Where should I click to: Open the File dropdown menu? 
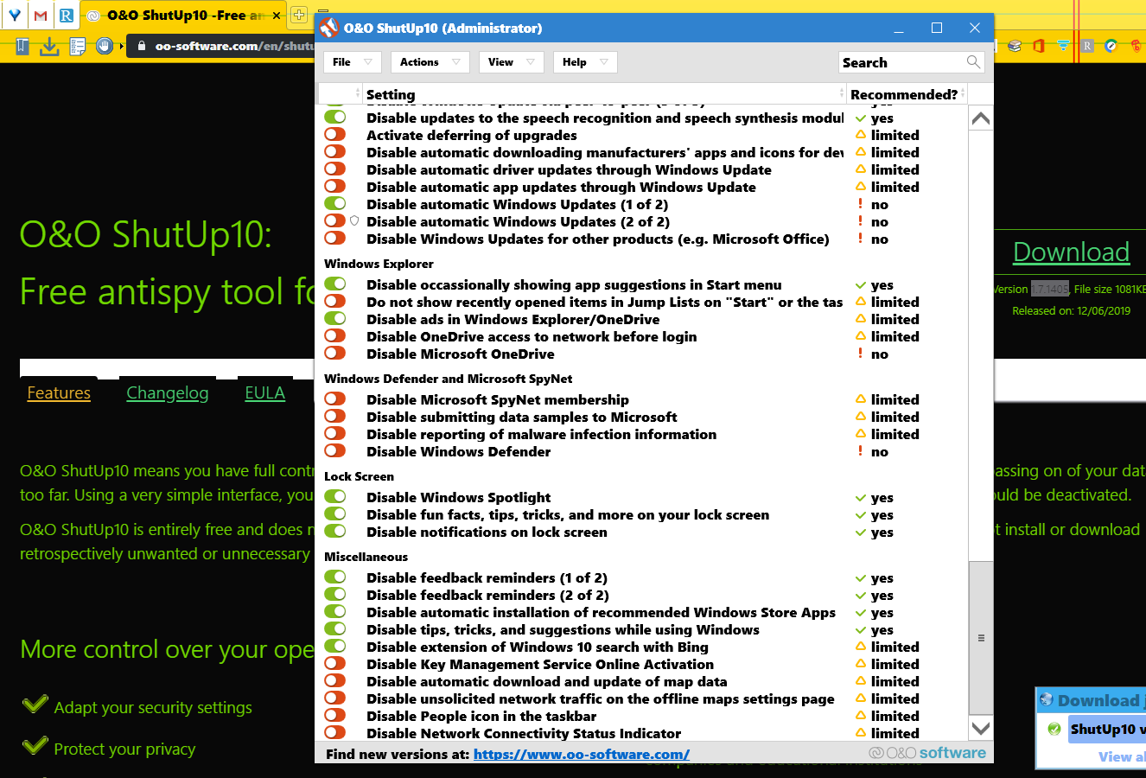point(352,62)
